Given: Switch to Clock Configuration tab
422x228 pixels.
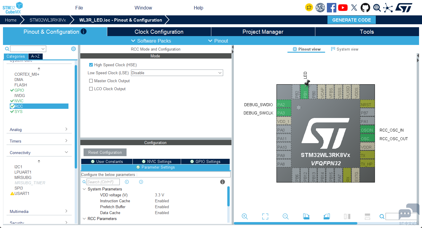Looking at the screenshot, I should 159,32.
